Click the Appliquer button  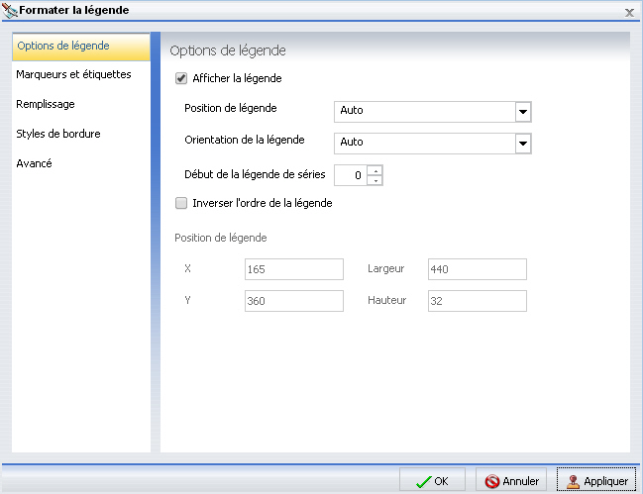(596, 480)
